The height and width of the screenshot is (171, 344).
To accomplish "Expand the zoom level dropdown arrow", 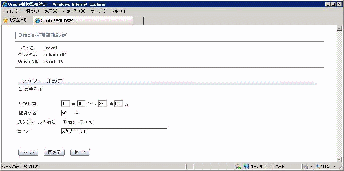I will (334, 167).
